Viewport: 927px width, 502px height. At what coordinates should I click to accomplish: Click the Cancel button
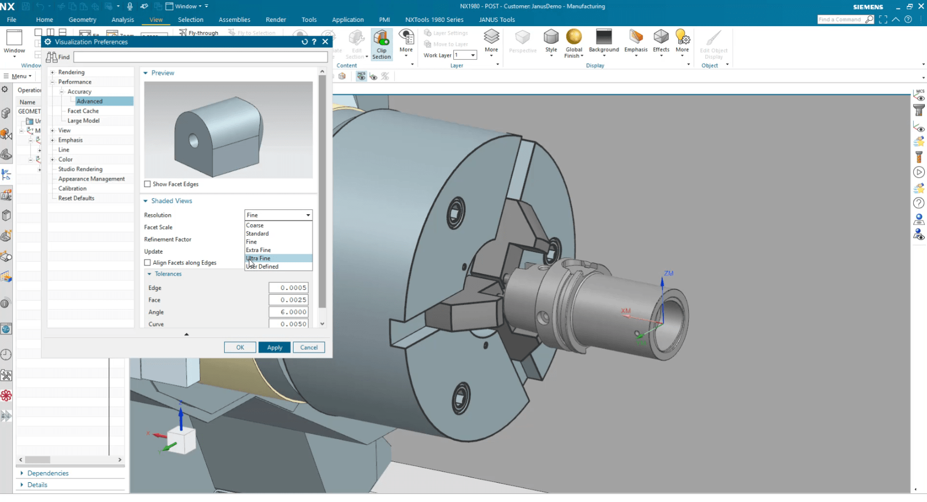tap(309, 348)
